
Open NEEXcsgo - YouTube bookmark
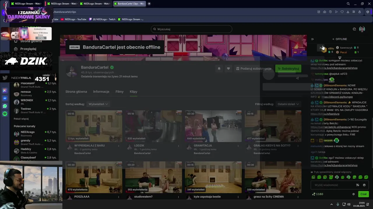(73, 19)
